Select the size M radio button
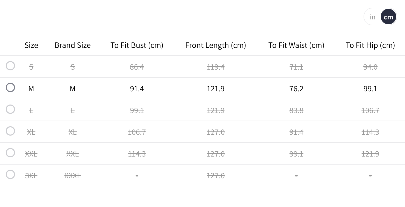The height and width of the screenshot is (207, 405). [10, 87]
